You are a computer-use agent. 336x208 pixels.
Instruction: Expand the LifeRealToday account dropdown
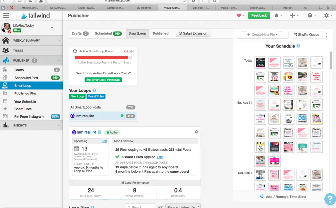[x=52, y=28]
